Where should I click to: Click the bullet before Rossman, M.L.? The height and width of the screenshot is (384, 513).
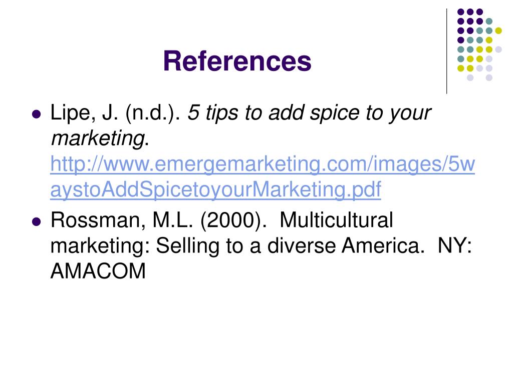pyautogui.click(x=37, y=221)
